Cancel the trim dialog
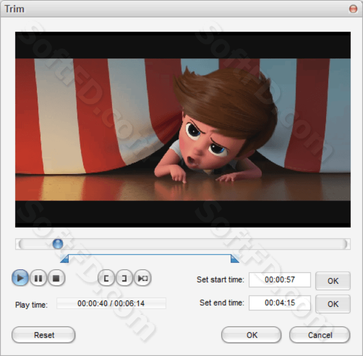This screenshot has width=363, height=356. (x=320, y=335)
